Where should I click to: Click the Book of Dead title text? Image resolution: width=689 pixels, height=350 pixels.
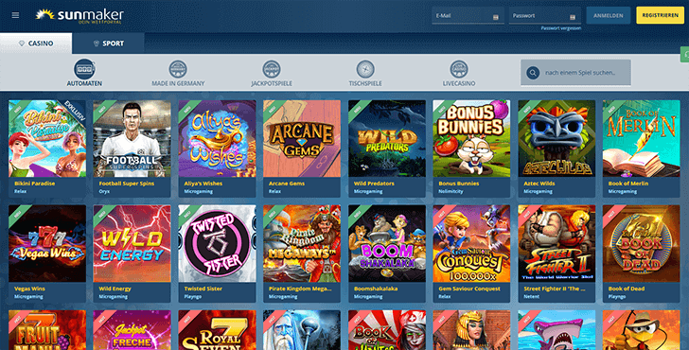click(x=627, y=289)
